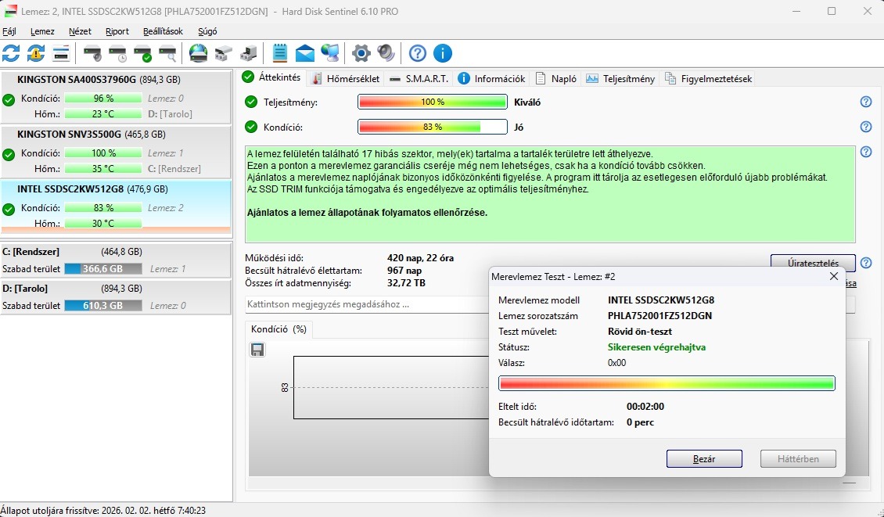Viewport: 884px width, 517px height.
Task: Close the Merevlemez Teszt dialog
Action: pyautogui.click(x=834, y=276)
